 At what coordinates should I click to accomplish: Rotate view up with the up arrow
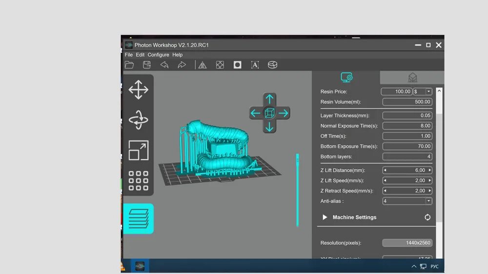tap(269, 99)
